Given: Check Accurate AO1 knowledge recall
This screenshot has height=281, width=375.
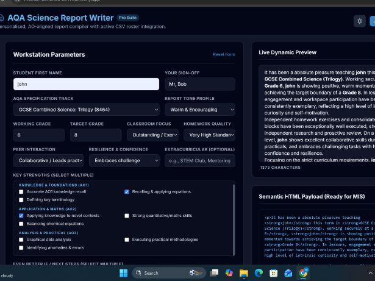Looking at the screenshot, I should [x=21, y=192].
